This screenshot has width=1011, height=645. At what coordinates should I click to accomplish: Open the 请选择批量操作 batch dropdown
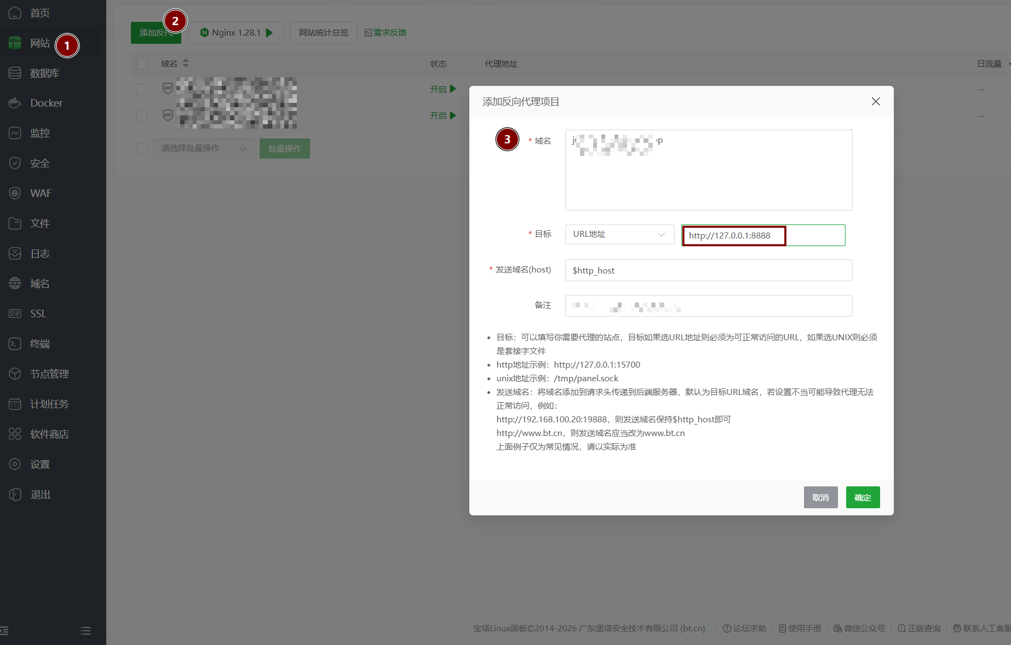pyautogui.click(x=204, y=148)
